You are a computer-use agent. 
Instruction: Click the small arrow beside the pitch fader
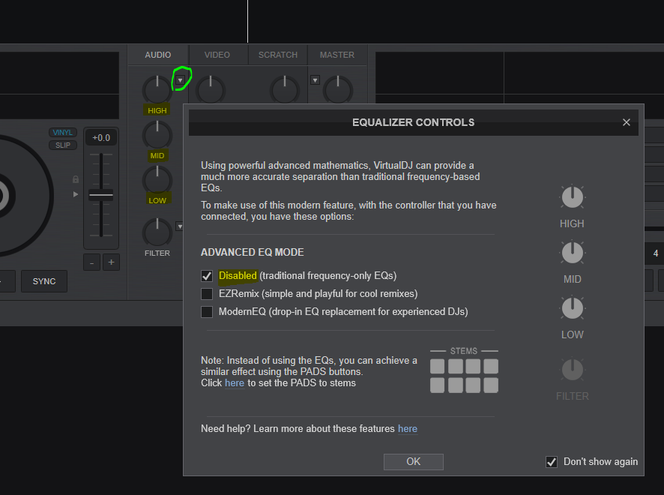(76, 194)
